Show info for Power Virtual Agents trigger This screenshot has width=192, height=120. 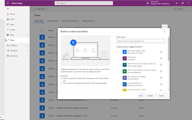point(161,65)
